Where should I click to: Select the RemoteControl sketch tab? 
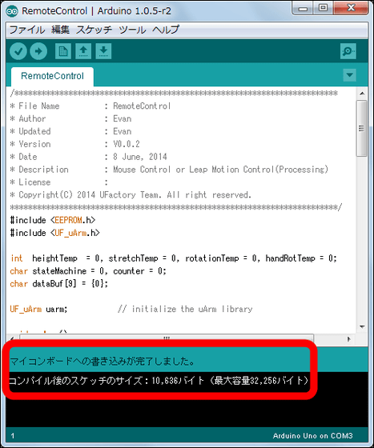tap(52, 76)
